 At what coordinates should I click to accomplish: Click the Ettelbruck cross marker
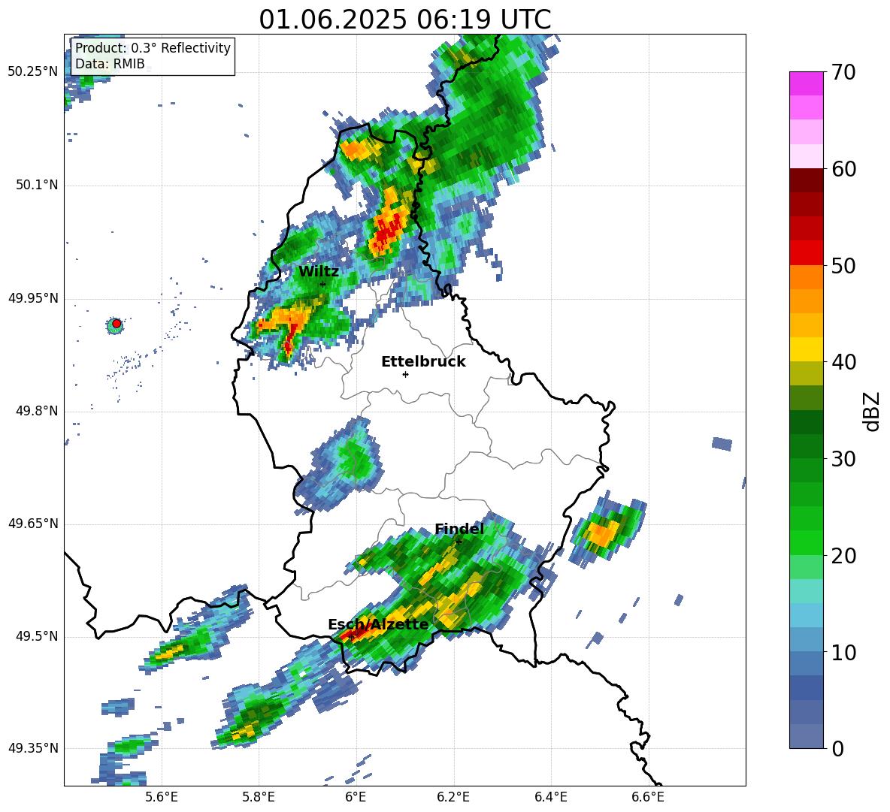click(405, 374)
